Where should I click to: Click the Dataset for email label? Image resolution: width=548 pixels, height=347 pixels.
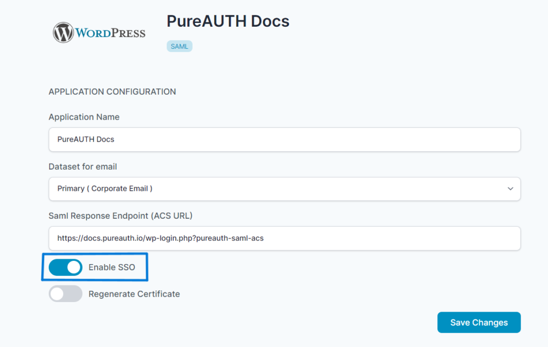tap(82, 166)
